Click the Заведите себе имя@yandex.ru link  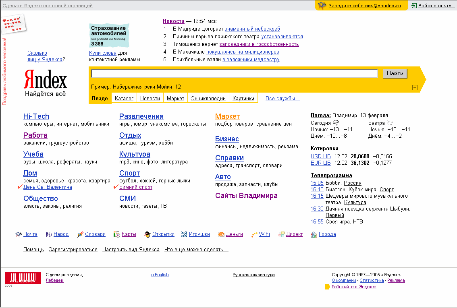(x=365, y=6)
